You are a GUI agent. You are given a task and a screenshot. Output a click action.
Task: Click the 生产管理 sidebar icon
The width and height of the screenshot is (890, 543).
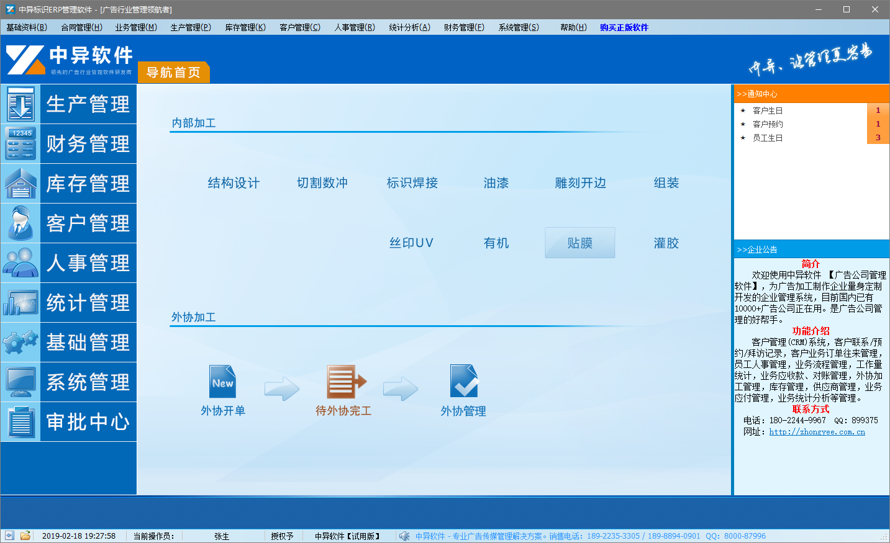click(20, 104)
